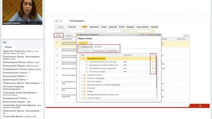Select the По категориям grouping toggle
Viewport: 212px width, 119px height.
pyautogui.click(x=85, y=51)
